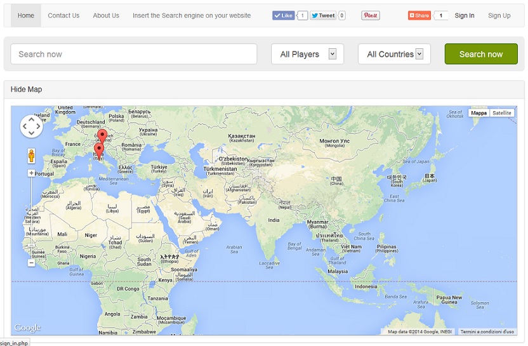The width and height of the screenshot is (528, 346).
Task: Click Sign Up
Action: tap(499, 15)
